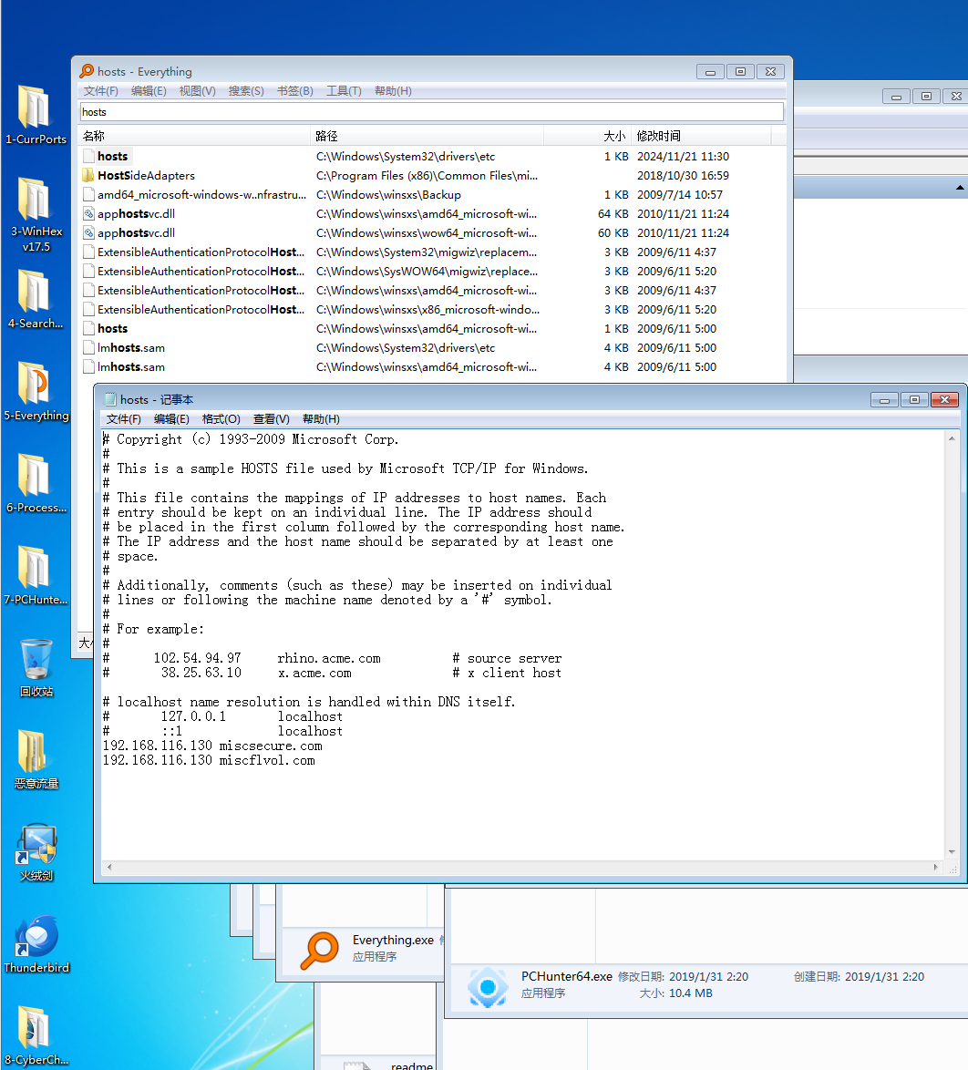Click icon of lmhosts.sam in System32\drivers\etc
Viewport: 968px width, 1070px height.
click(x=88, y=347)
